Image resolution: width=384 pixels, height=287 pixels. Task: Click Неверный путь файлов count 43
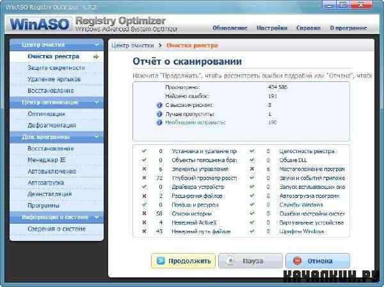(159, 231)
